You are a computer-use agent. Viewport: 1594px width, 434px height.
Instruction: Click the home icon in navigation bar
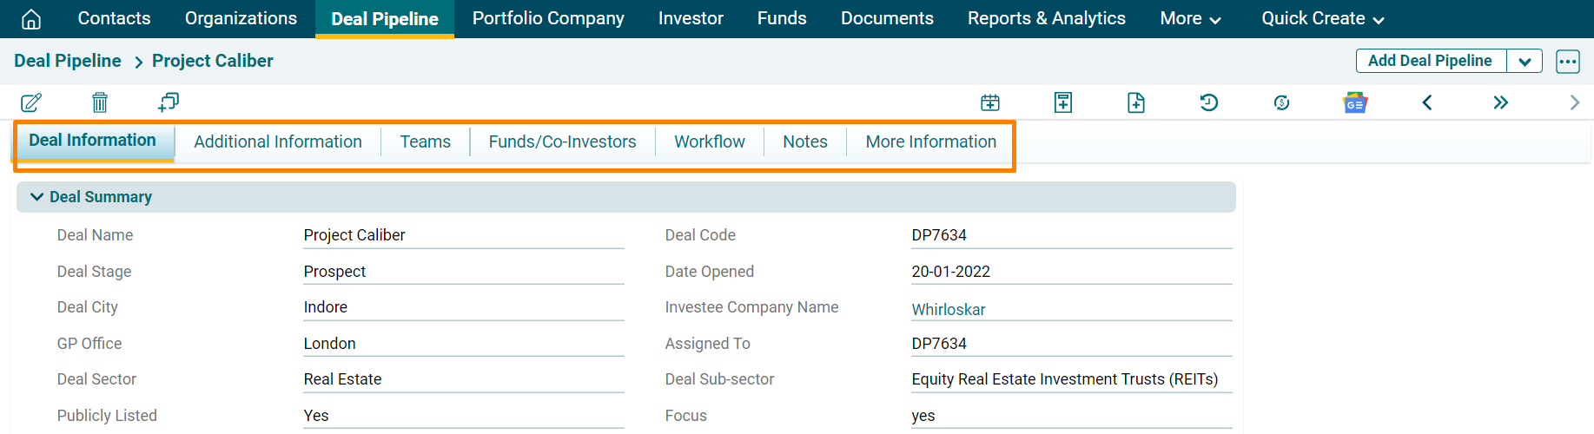point(31,19)
